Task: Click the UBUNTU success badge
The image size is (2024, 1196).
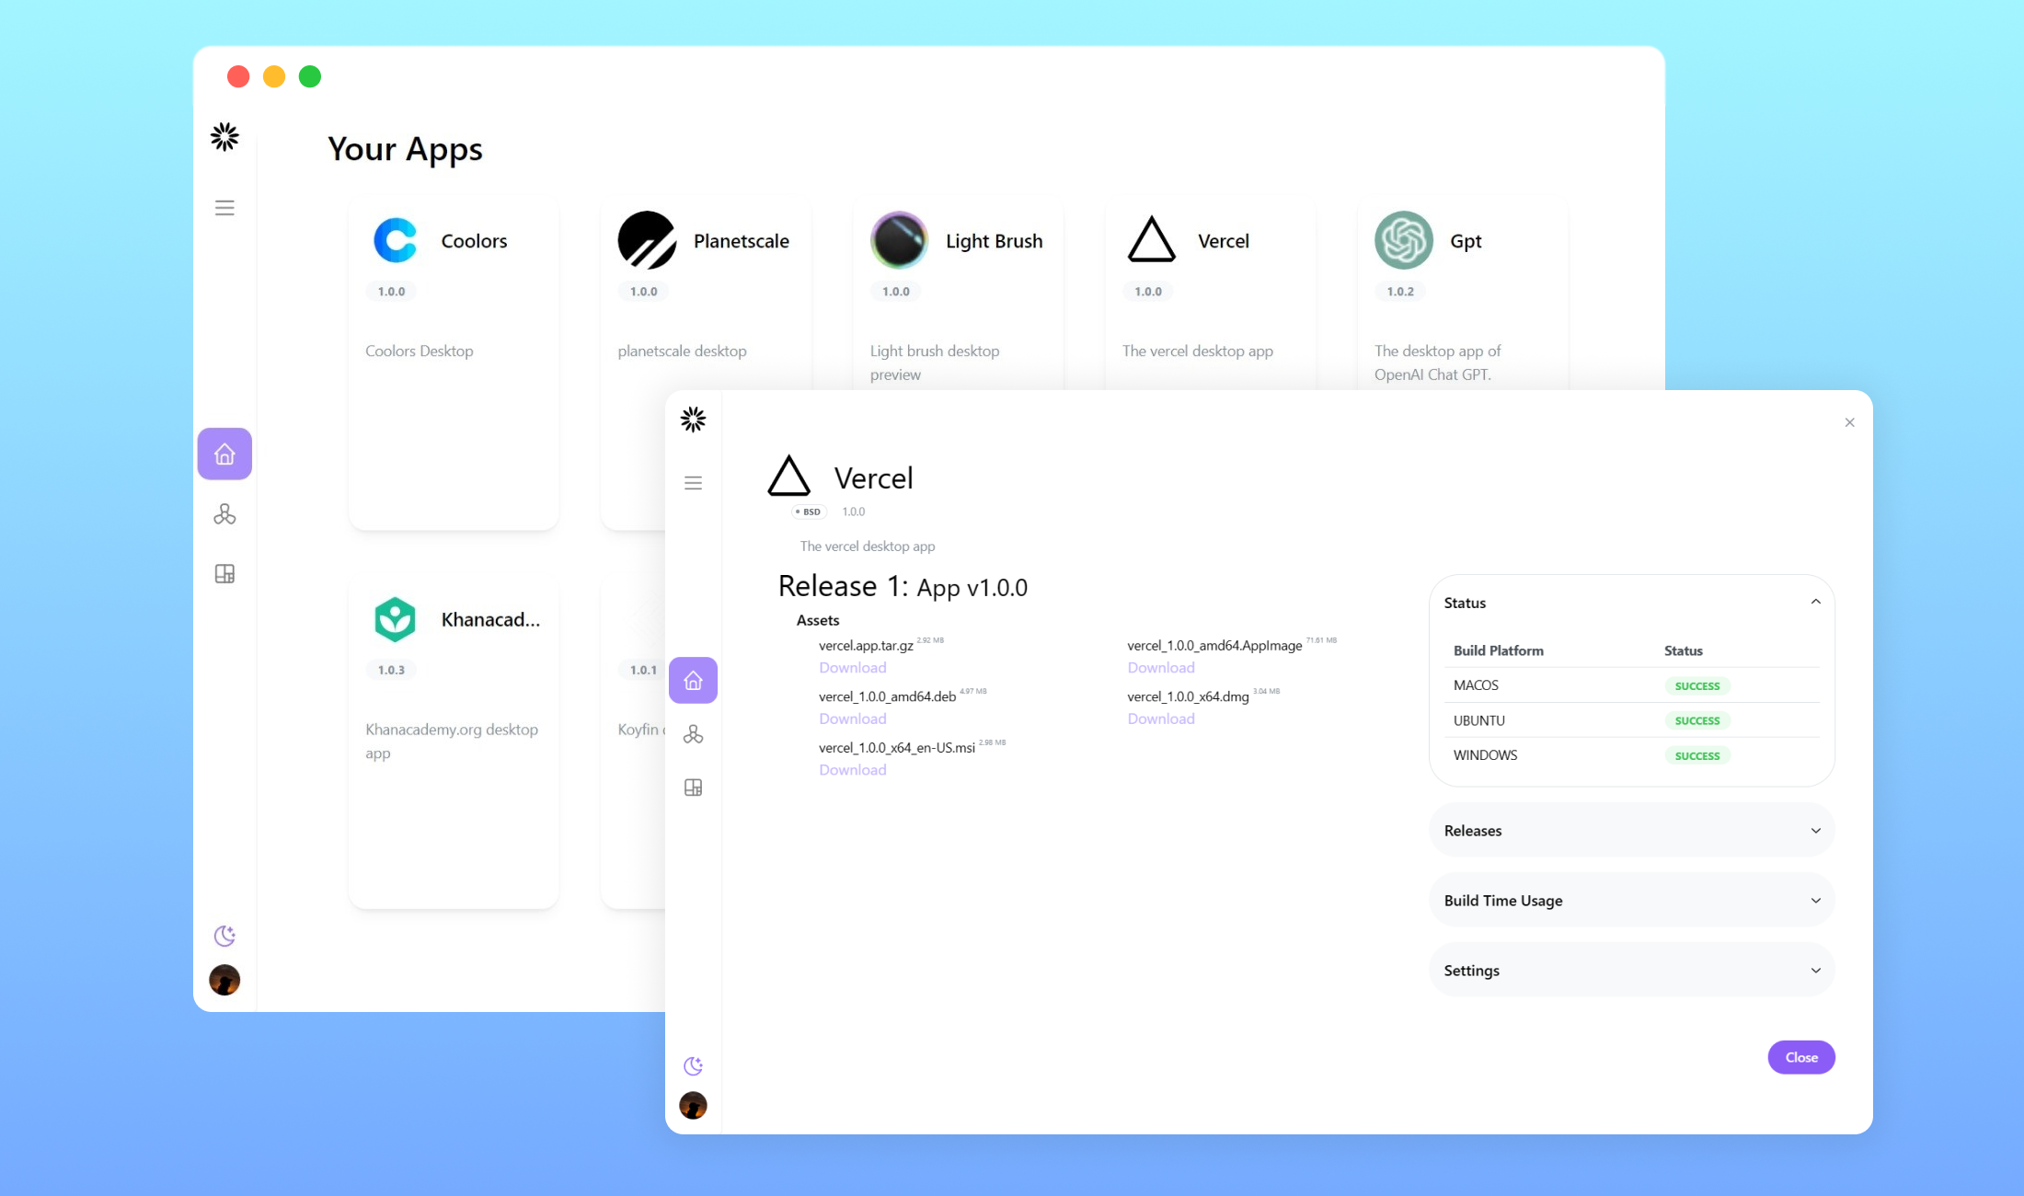Action: 1697,720
